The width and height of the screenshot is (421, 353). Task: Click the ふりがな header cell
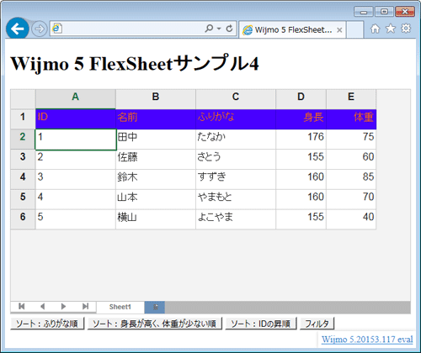click(x=236, y=119)
